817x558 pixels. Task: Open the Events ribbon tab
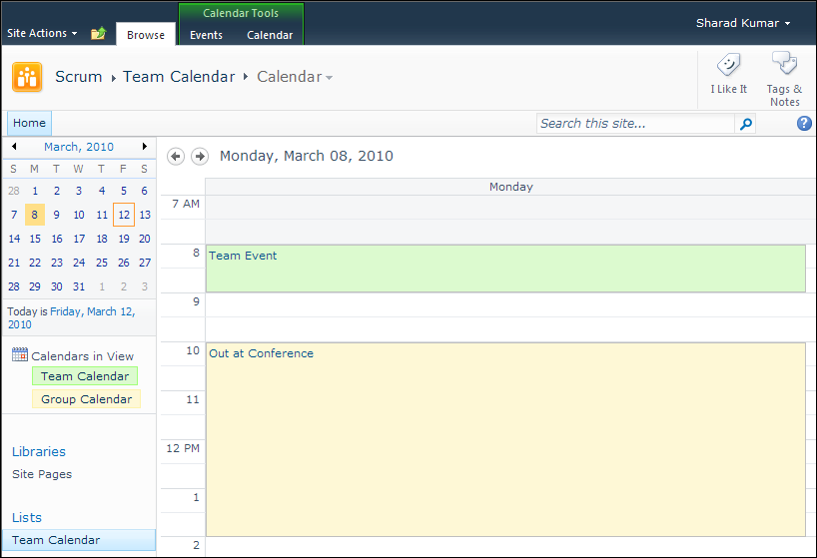pos(206,35)
